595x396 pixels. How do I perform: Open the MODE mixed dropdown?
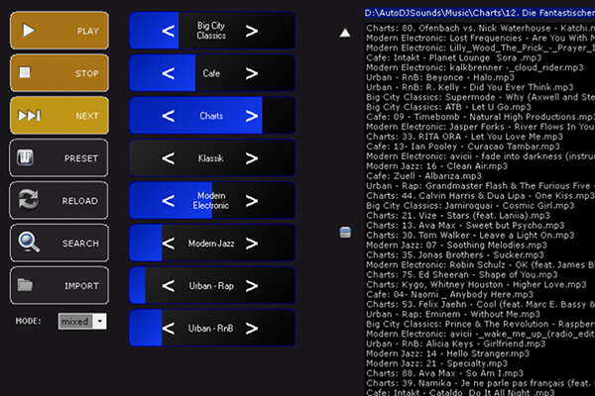coord(82,322)
